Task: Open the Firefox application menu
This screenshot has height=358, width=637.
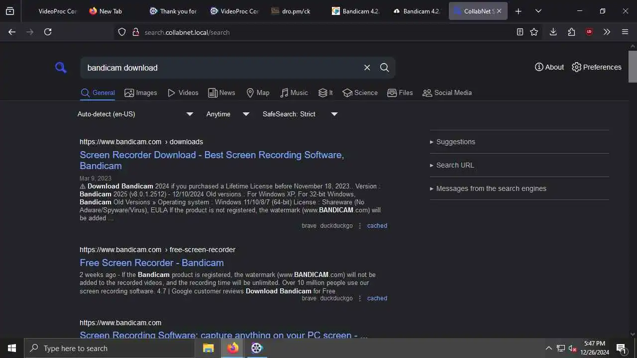Action: pos(625,32)
